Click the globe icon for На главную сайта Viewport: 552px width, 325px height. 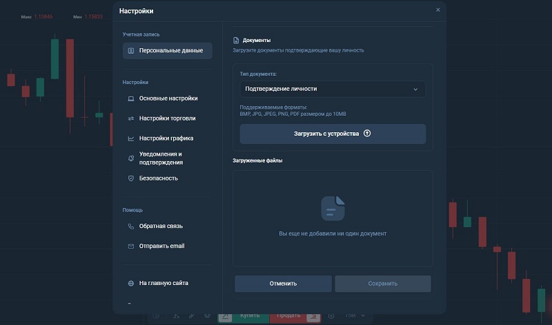point(131,283)
